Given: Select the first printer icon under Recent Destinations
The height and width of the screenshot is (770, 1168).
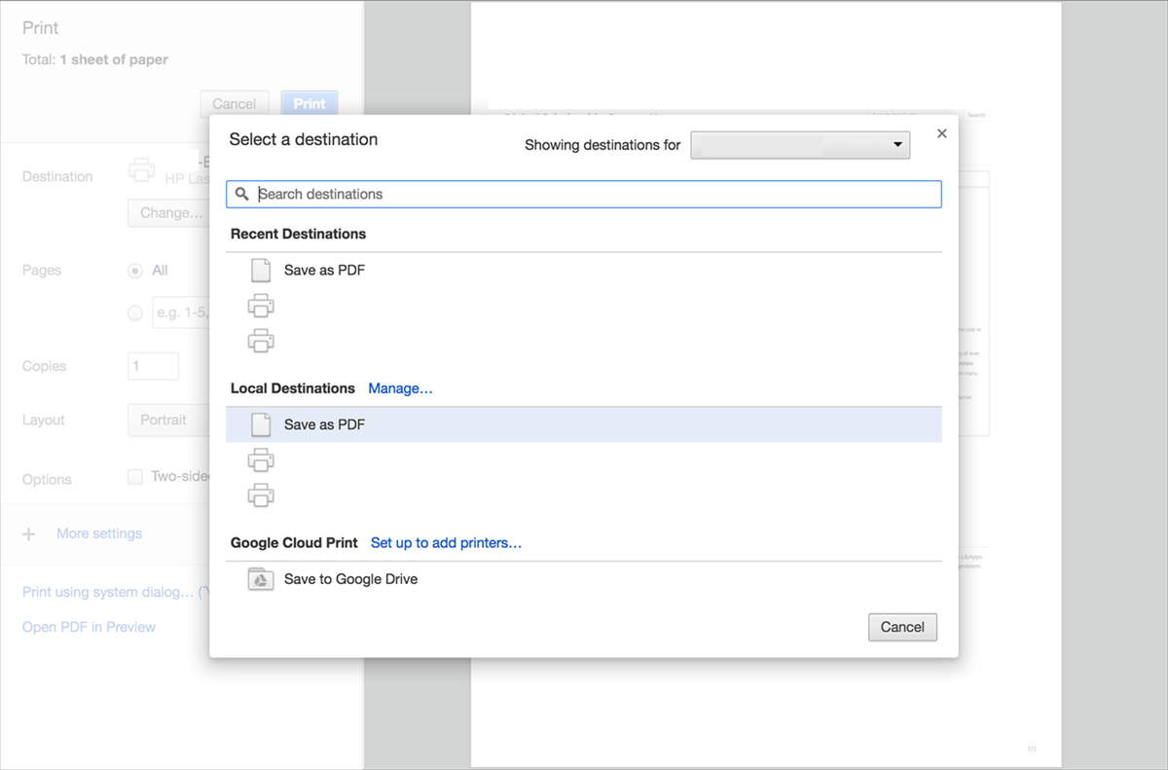Looking at the screenshot, I should pyautogui.click(x=261, y=306).
